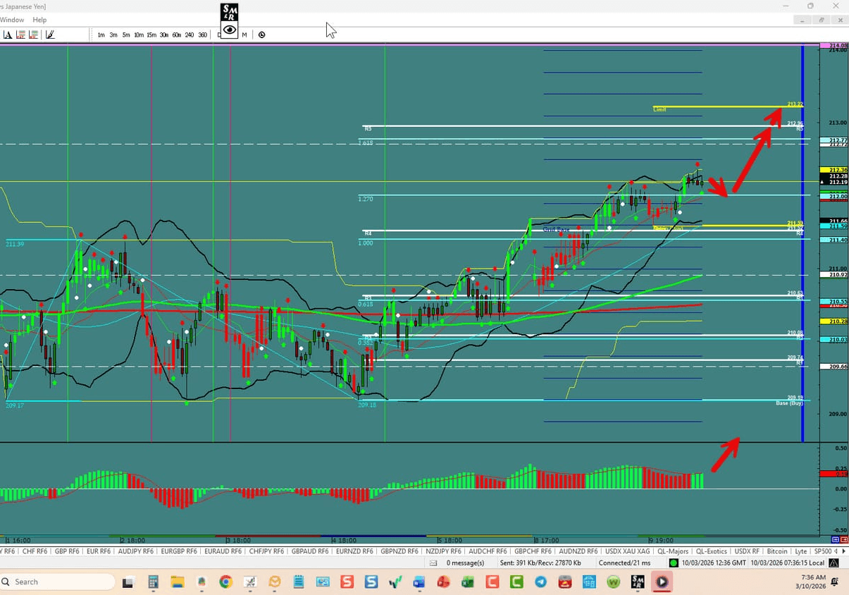This screenshot has height=595, width=849.
Task: Open Chrome from the taskbar
Action: click(225, 582)
